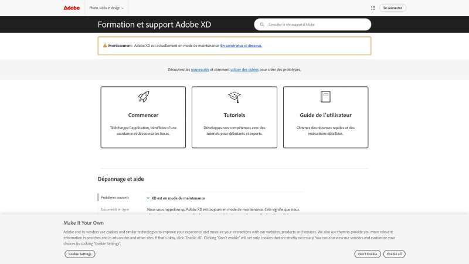
Task: Click 'Obtenez des réponses rapides' description text
Action: point(325,130)
